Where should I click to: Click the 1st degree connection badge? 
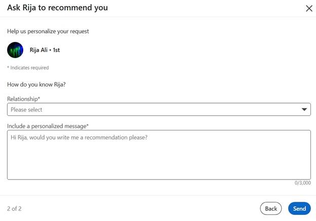(x=56, y=50)
